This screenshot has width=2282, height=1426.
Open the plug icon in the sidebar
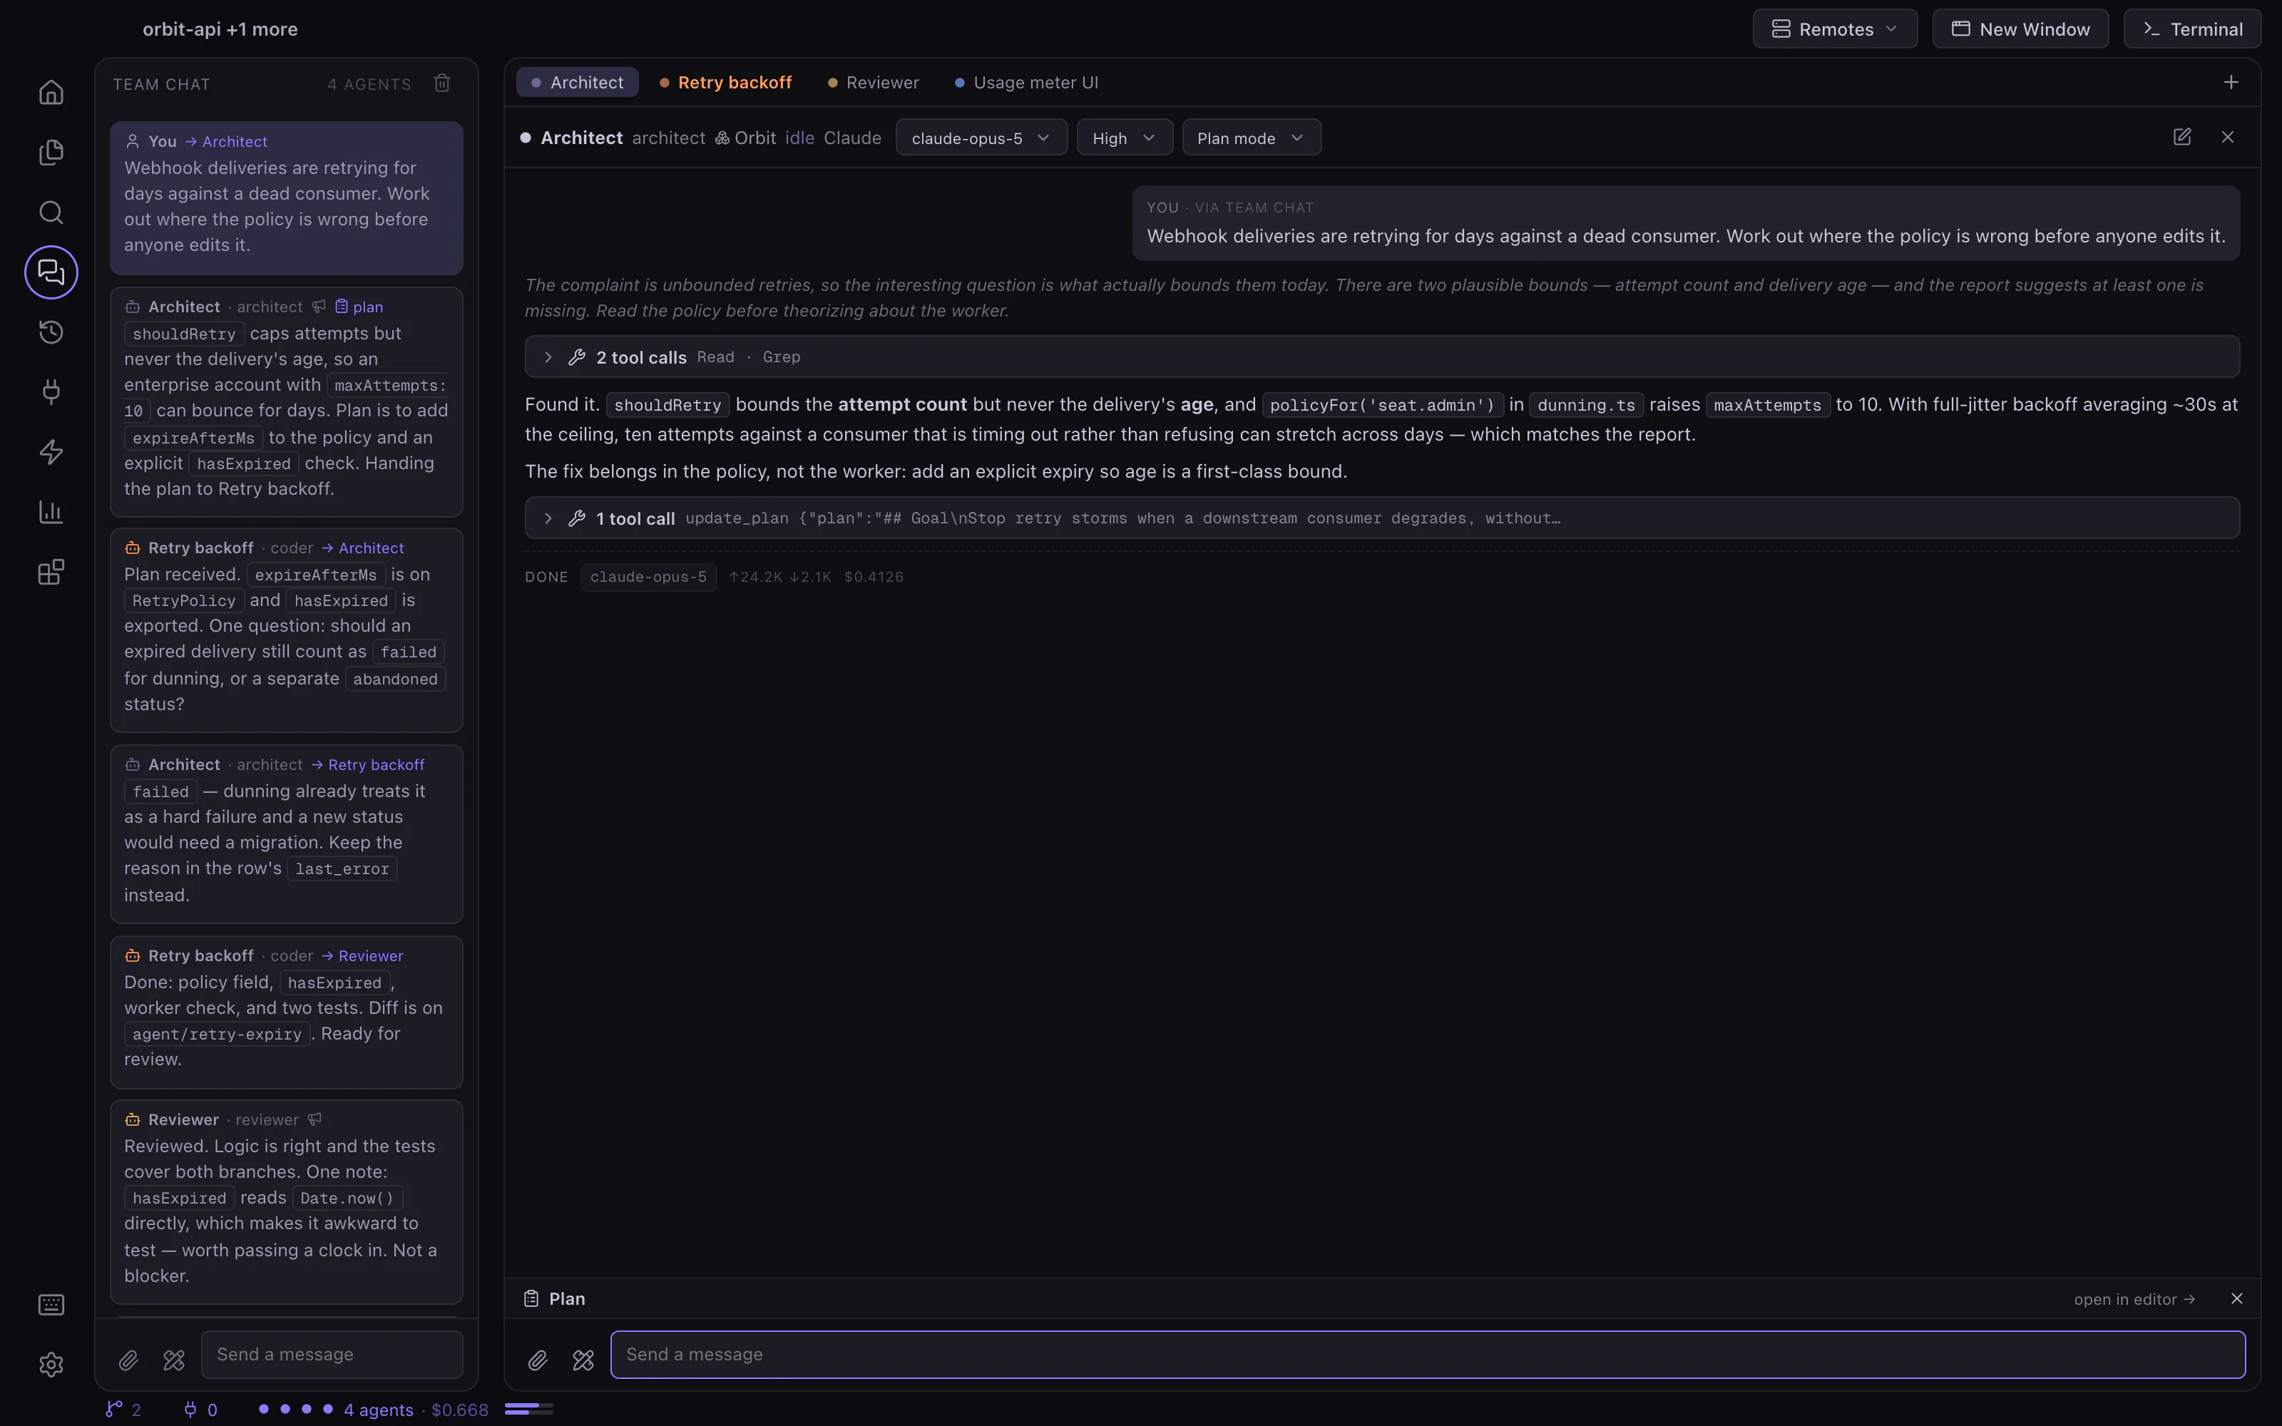tap(51, 392)
